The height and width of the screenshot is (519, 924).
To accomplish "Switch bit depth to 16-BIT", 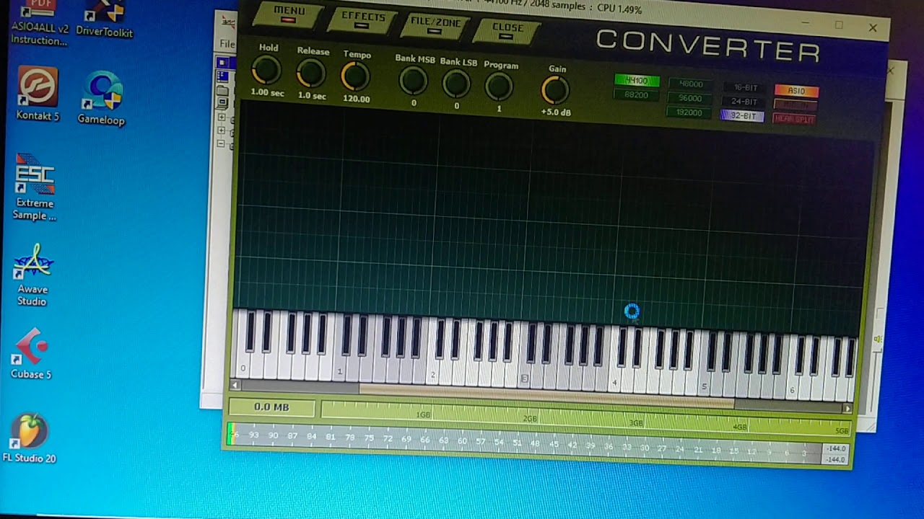I will click(744, 88).
